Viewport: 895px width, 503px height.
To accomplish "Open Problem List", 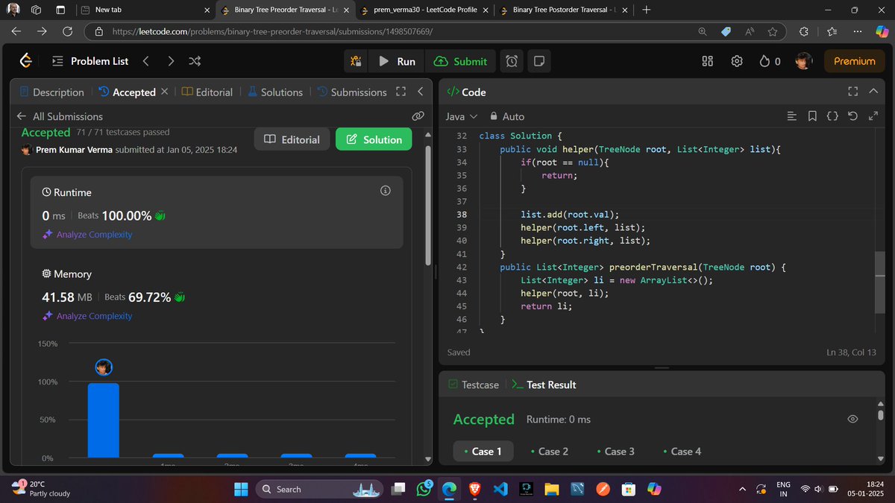I will point(90,61).
